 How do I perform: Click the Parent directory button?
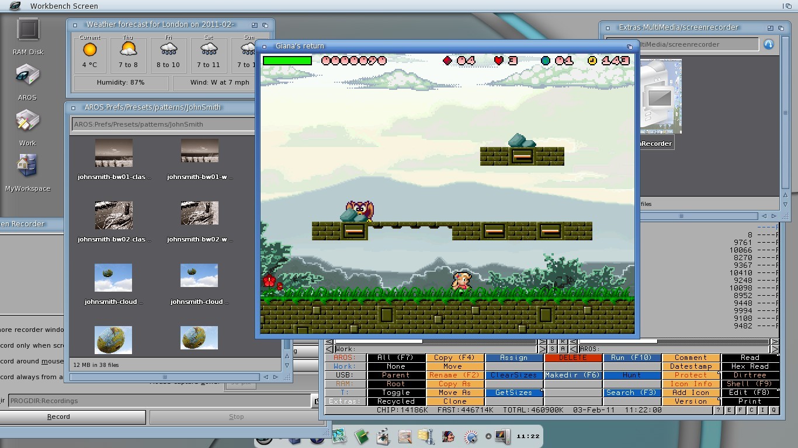click(396, 375)
